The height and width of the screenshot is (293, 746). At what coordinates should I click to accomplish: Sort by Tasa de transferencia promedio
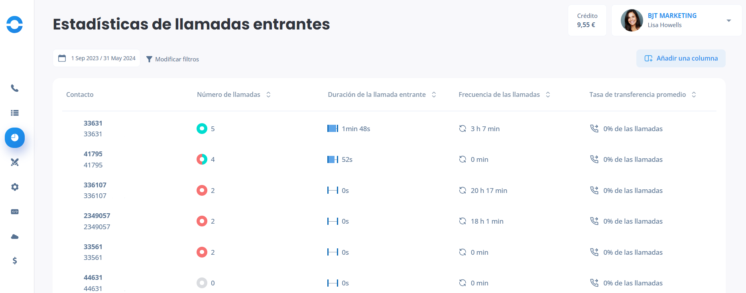pos(694,94)
